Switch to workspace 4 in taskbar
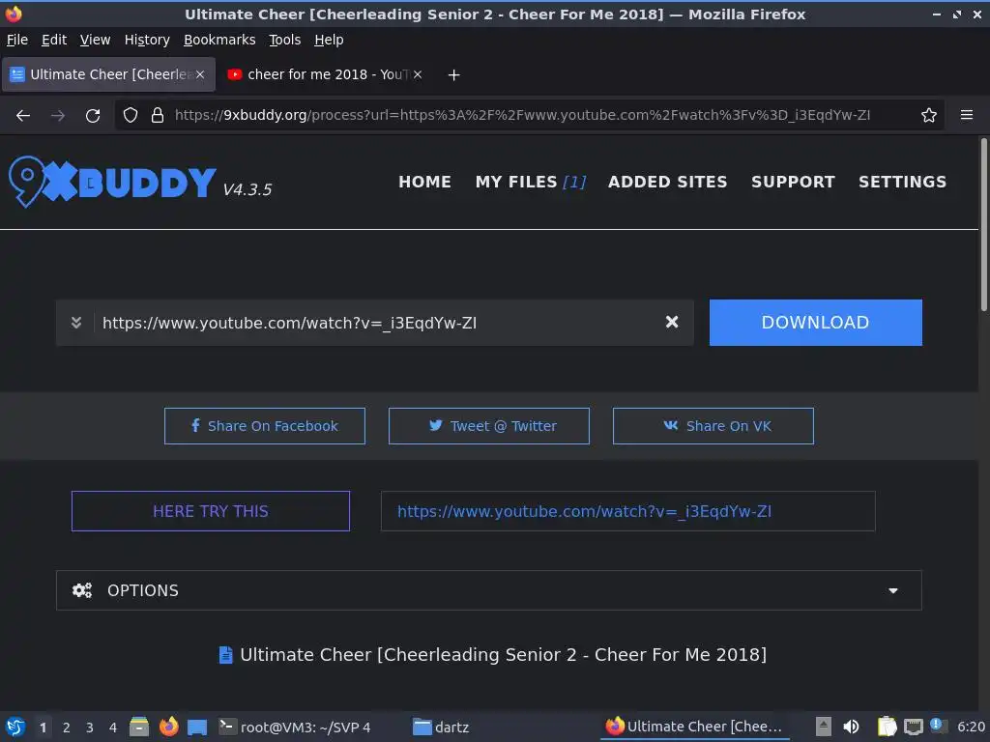The image size is (990, 742). coord(113,728)
